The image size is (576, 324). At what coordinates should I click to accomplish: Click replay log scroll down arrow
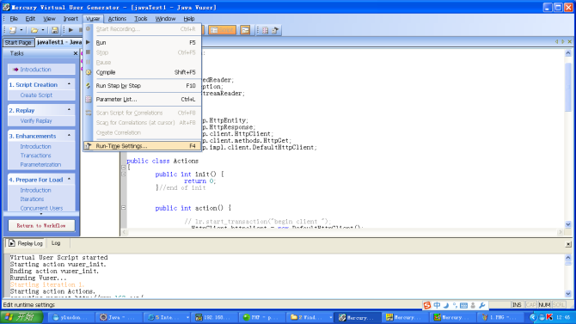568,294
